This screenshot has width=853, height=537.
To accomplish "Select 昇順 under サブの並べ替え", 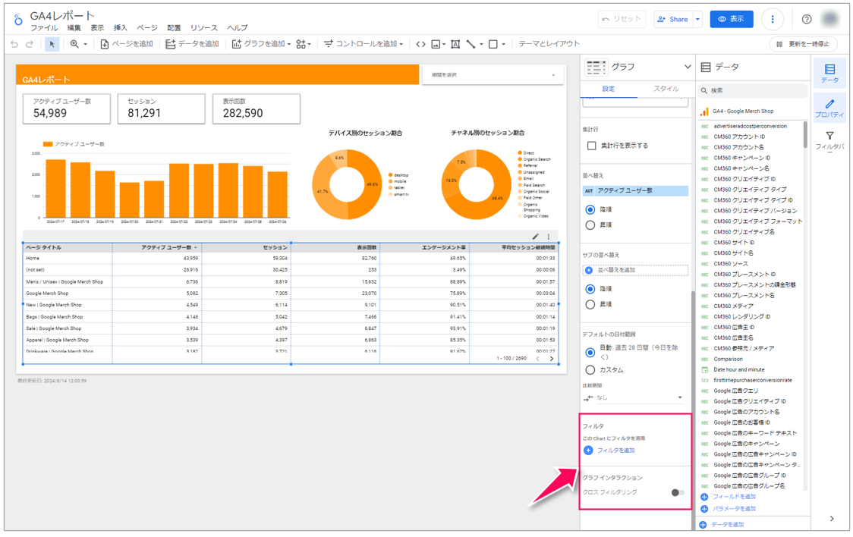I will tap(590, 304).
